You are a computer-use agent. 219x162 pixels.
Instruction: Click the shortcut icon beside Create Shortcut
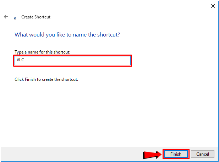point(15,18)
